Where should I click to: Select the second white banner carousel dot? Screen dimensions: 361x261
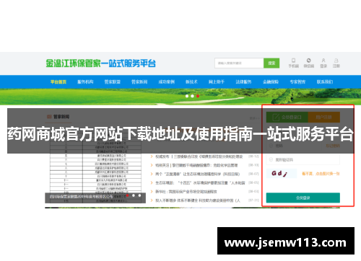coord(192,96)
